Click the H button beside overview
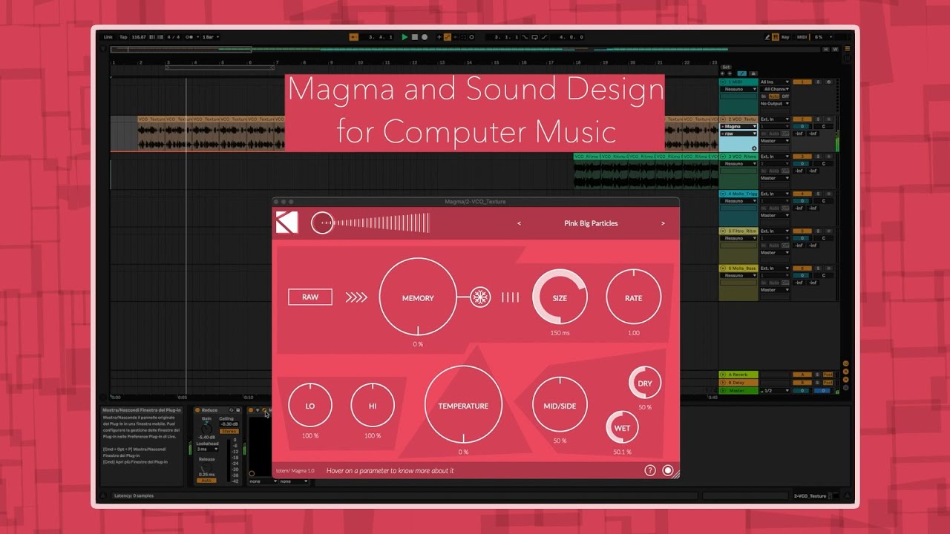950x534 pixels. tap(826, 50)
